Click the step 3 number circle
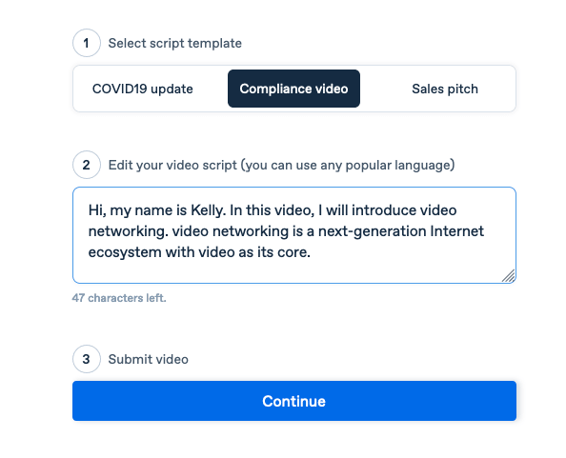Screen dimensions: 566x458 click(87, 359)
